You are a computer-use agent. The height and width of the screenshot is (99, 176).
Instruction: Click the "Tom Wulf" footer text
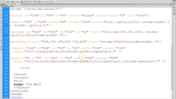(34, 84)
